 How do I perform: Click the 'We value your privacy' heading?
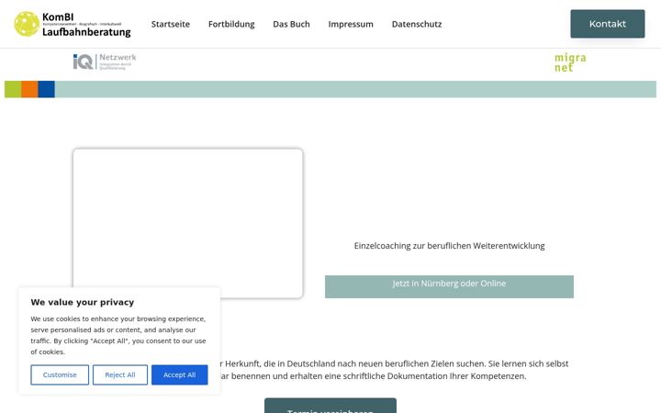point(83,302)
